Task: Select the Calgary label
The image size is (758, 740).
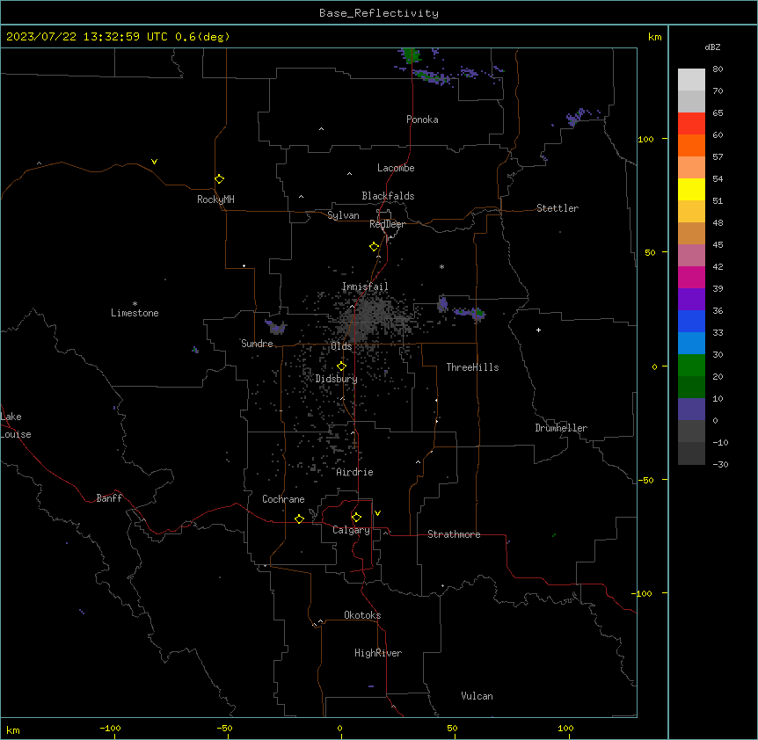Action: [x=351, y=530]
